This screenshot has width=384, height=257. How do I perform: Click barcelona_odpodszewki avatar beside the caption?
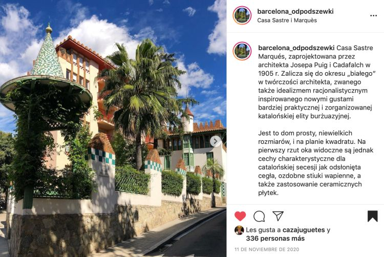tap(242, 51)
